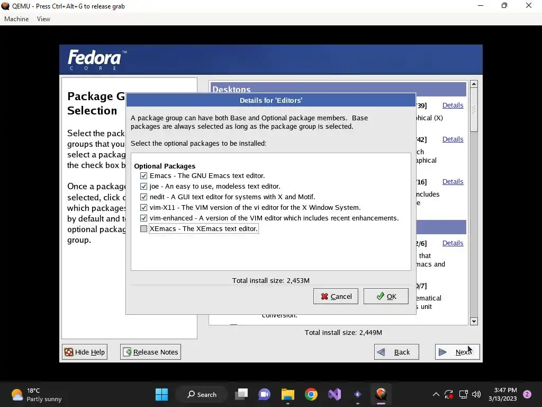
Task: Click the Fedora Core logo
Action: [97, 59]
